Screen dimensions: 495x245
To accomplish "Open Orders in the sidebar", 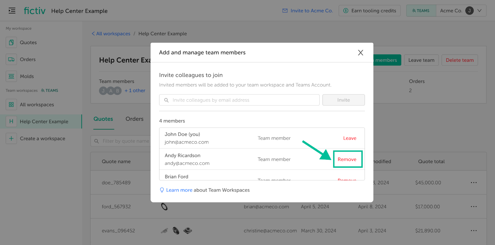I will click(28, 59).
